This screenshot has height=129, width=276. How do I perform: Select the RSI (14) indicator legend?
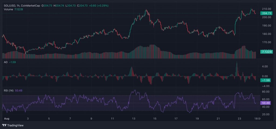pyautogui.click(x=13, y=91)
